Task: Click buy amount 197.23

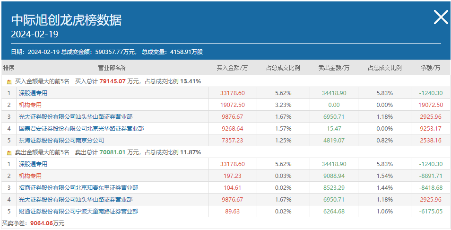Action: (233, 176)
